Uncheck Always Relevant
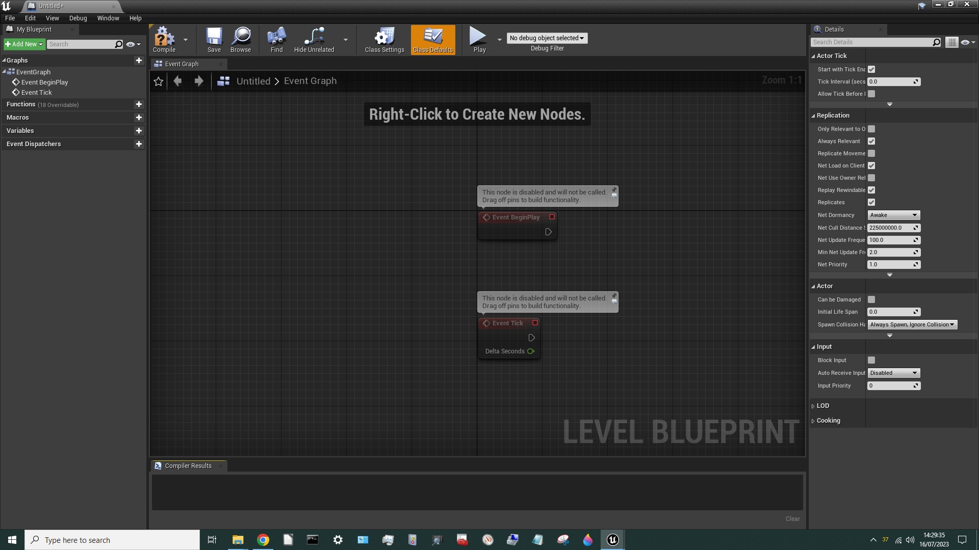The width and height of the screenshot is (979, 550). coord(871,141)
